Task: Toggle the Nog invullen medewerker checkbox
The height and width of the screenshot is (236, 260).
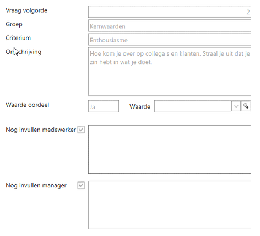Action: point(81,130)
